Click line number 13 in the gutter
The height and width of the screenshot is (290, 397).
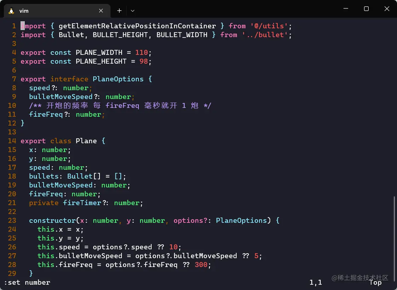(12, 132)
